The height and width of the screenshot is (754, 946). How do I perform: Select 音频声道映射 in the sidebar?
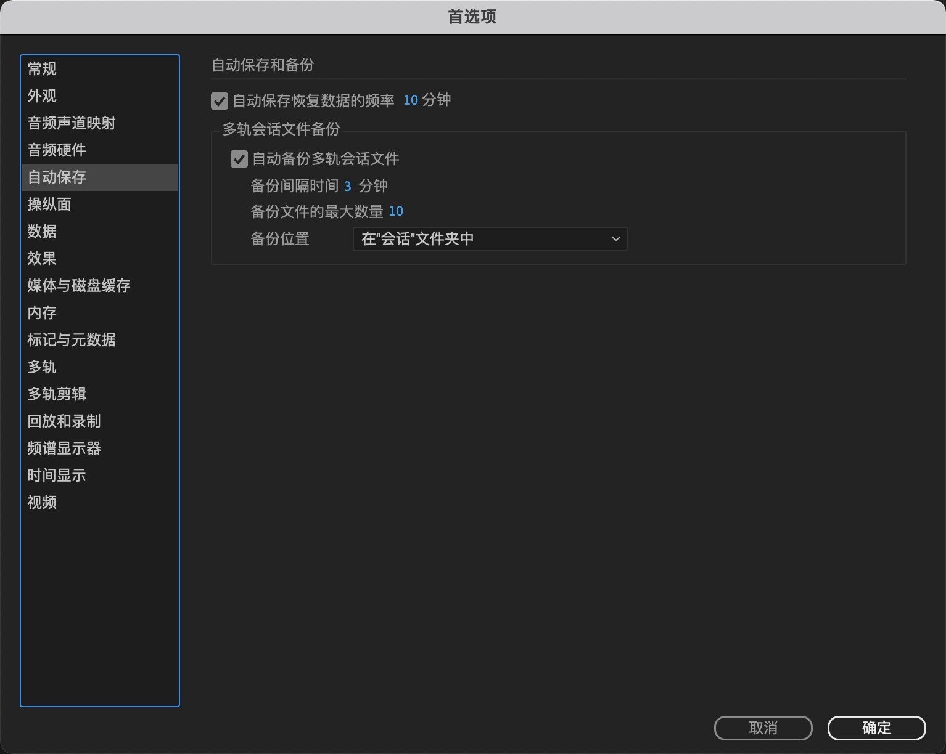coord(71,123)
